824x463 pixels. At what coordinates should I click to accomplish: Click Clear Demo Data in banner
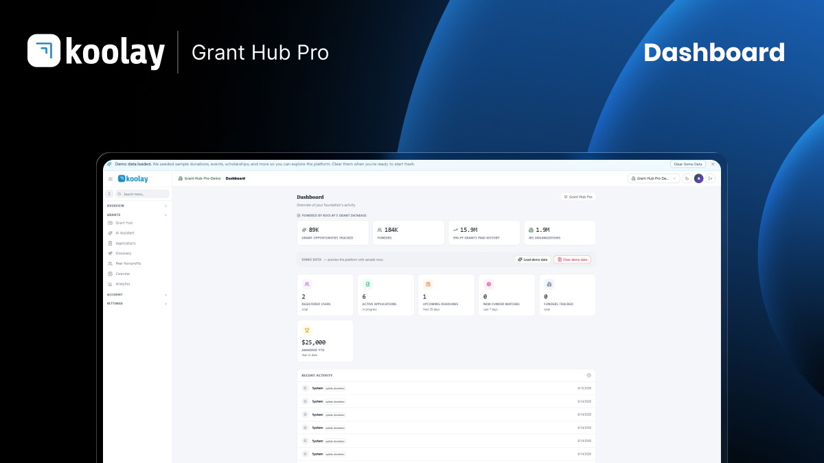tap(688, 165)
